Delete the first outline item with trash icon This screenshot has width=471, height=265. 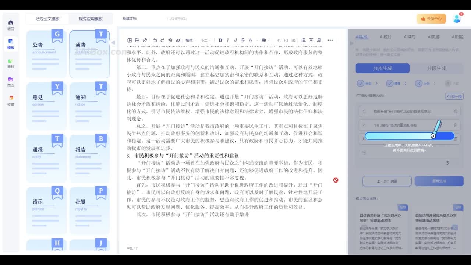click(x=456, y=111)
